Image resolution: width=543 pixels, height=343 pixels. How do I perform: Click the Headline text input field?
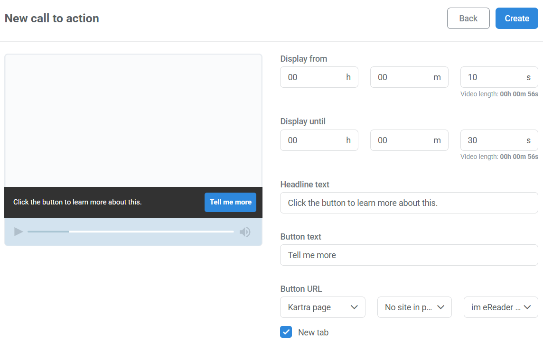pos(409,203)
